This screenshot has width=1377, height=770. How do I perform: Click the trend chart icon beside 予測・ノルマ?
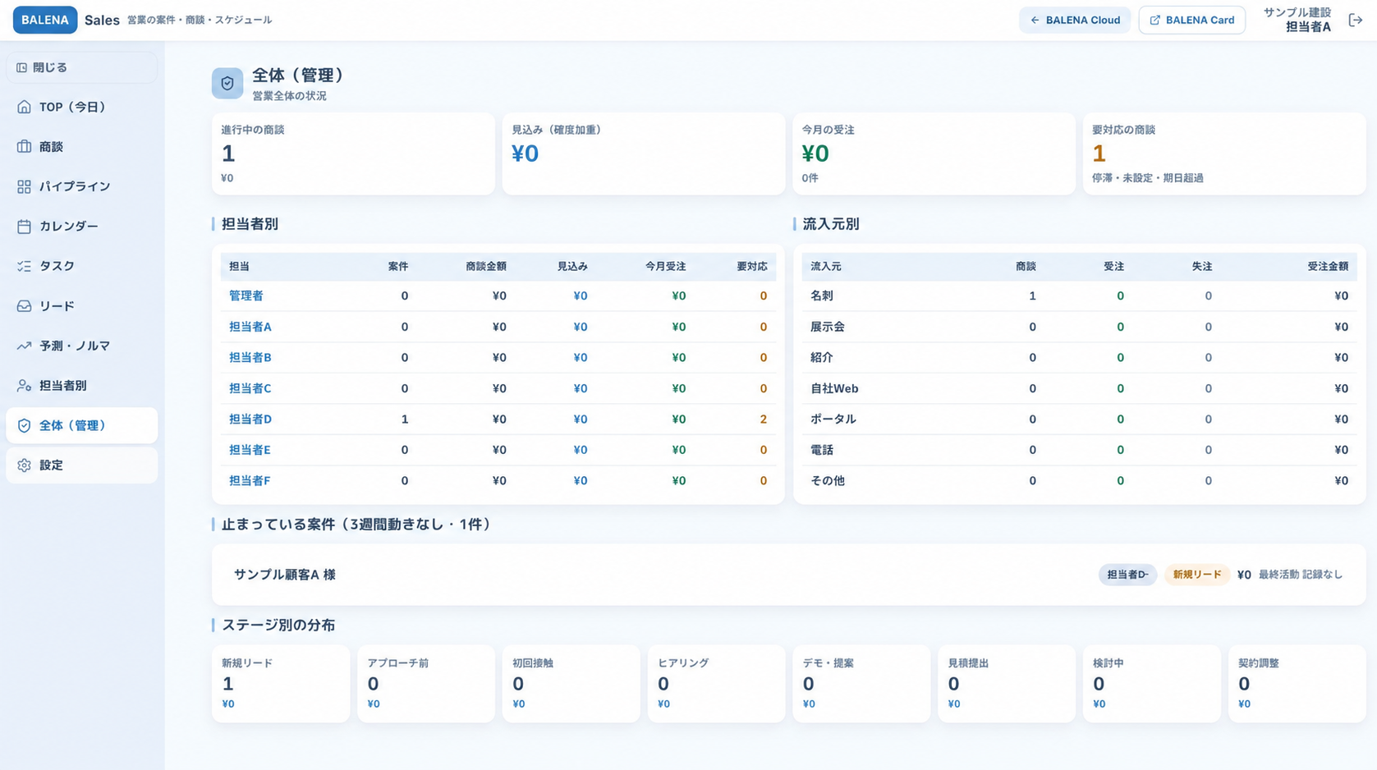point(24,346)
